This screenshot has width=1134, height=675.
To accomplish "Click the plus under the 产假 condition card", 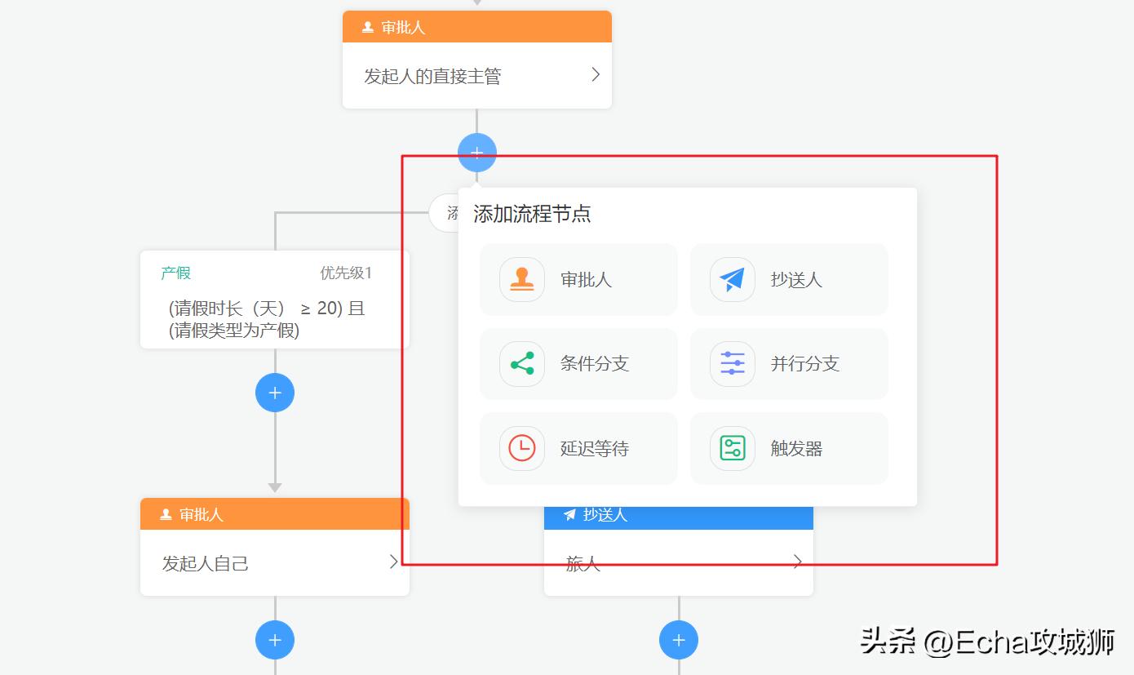I will click(275, 393).
